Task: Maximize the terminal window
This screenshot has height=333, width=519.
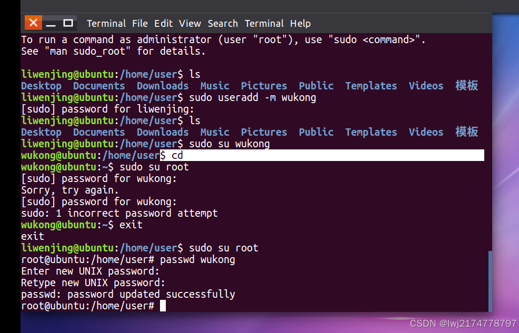Action: point(68,23)
